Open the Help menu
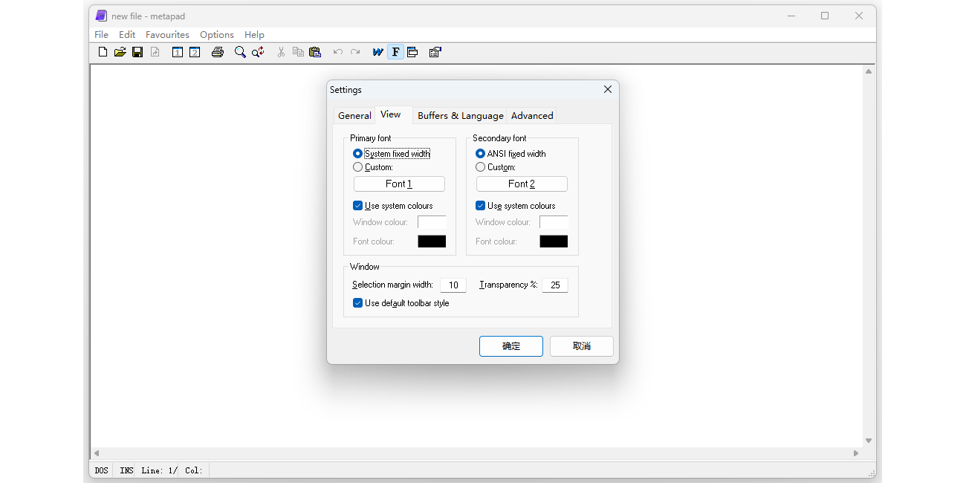966x483 pixels. (254, 35)
